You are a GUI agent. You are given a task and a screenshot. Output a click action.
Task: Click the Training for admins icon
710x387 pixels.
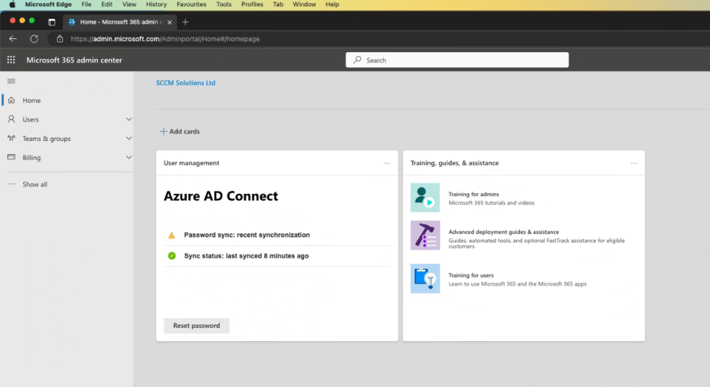click(424, 197)
